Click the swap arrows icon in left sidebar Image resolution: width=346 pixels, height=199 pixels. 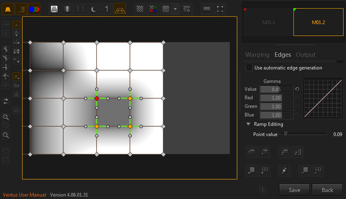click(x=6, y=101)
